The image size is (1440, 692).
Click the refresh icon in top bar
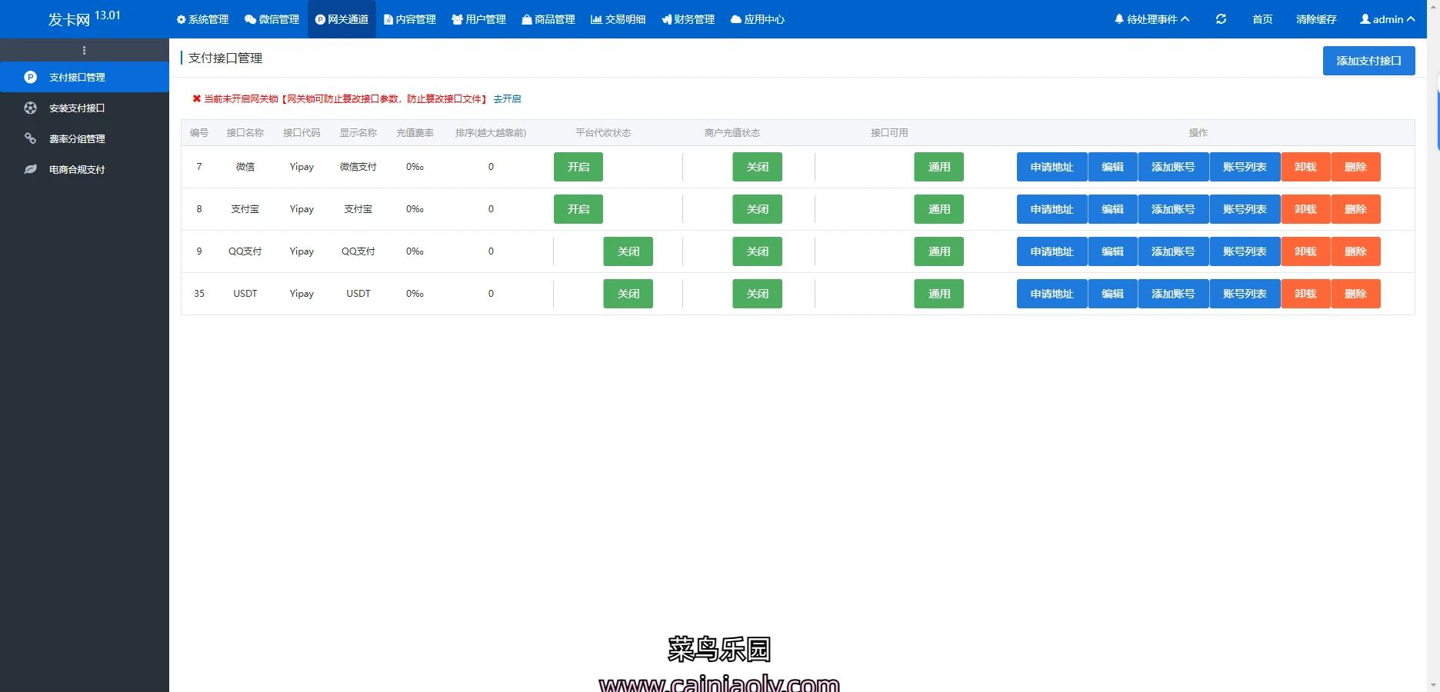pyautogui.click(x=1221, y=19)
